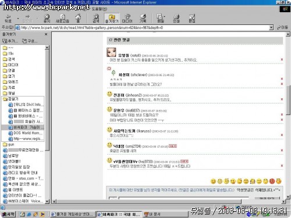Click the red badge next to omj2724
This screenshot has width=291, height=218.
pos(173,146)
